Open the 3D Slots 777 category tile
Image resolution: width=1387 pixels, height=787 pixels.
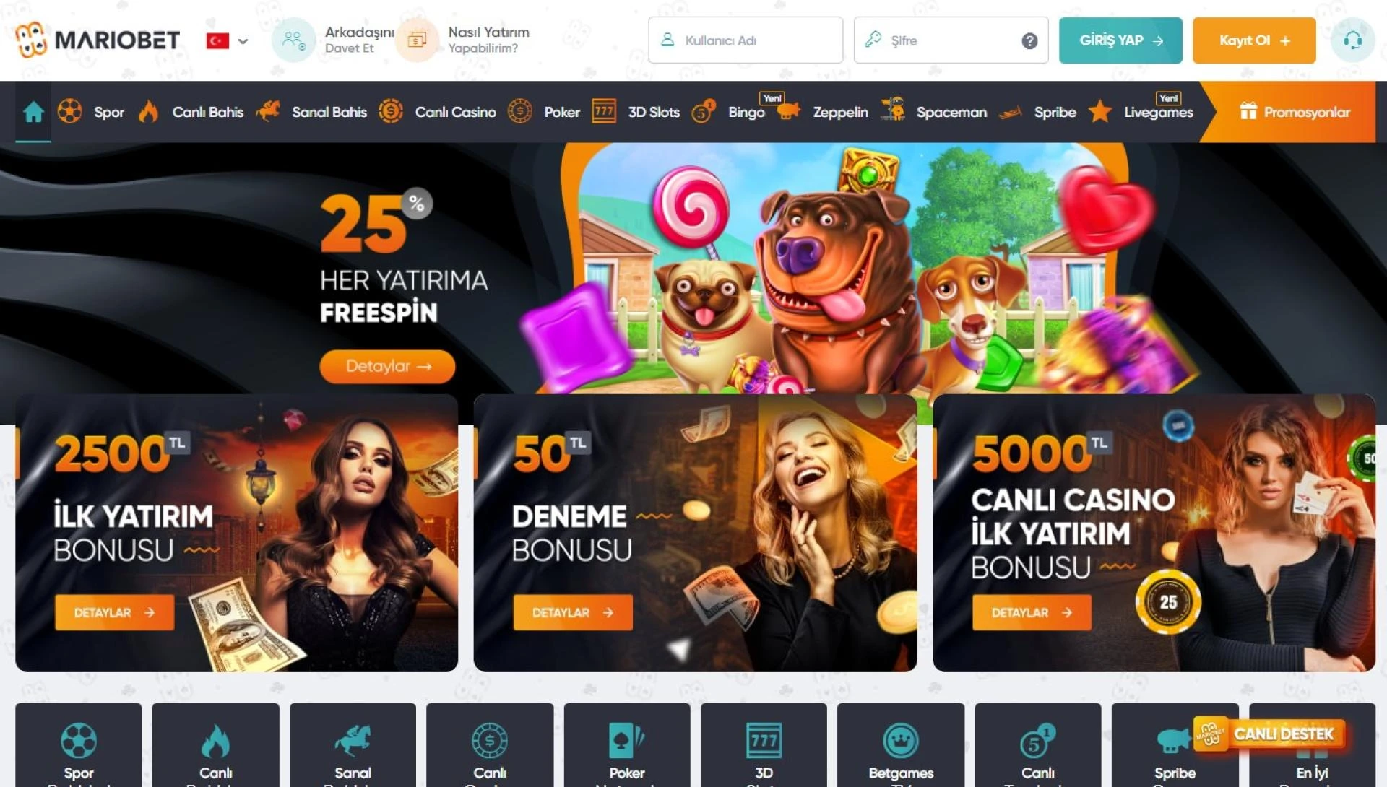764,745
